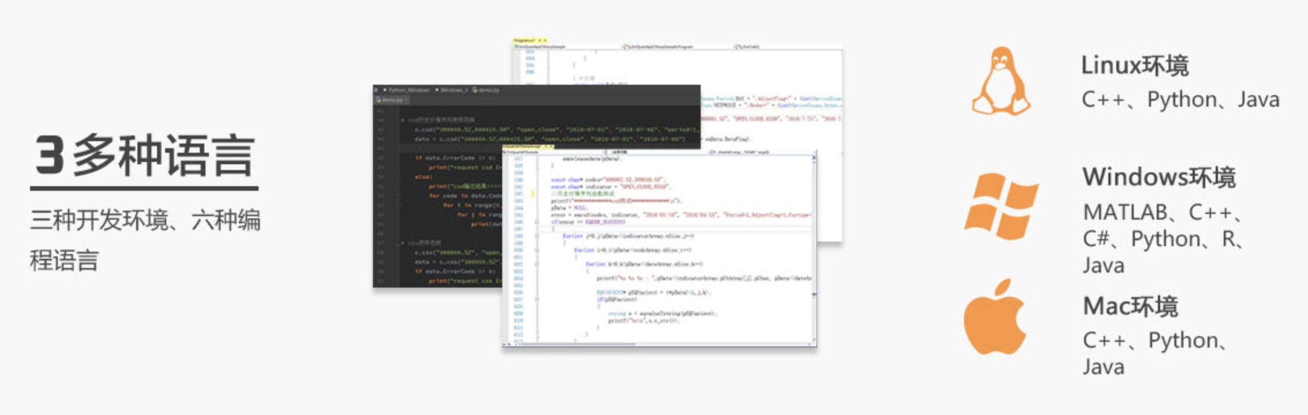Click Windows_3 in the dark editor breadcrumb
This screenshot has width=1308, height=415.
[453, 90]
